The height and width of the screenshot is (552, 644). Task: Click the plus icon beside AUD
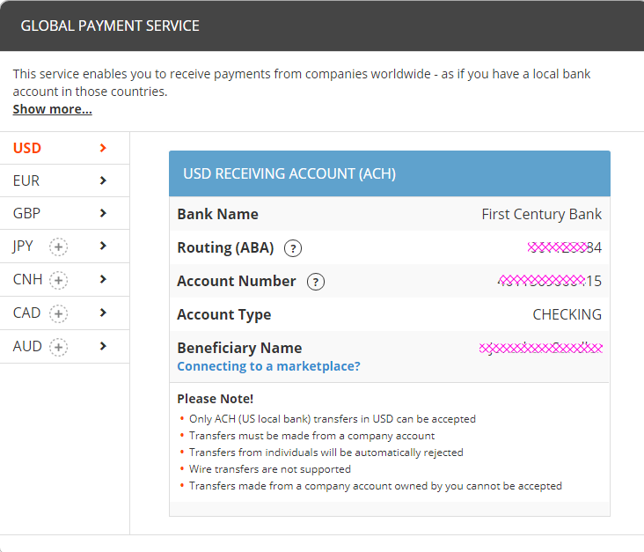[x=58, y=348]
